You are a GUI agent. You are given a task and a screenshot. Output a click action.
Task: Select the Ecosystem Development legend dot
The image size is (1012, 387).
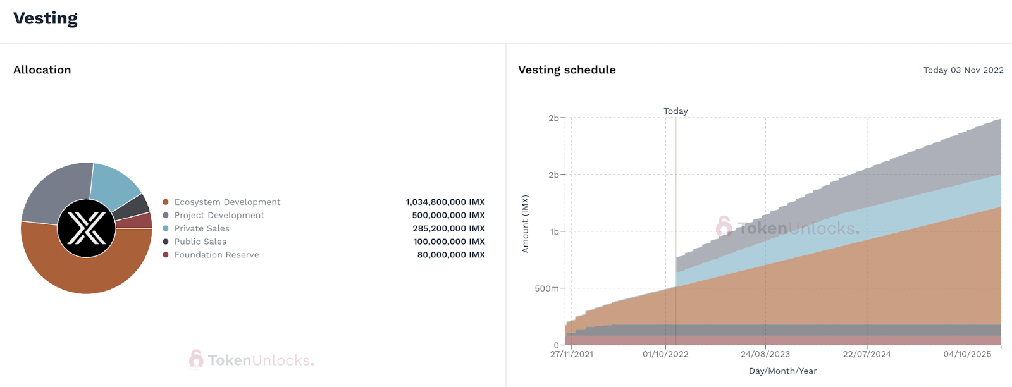[166, 202]
